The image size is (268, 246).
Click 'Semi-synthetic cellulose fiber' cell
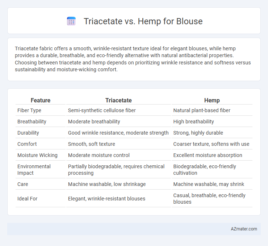coord(102,110)
